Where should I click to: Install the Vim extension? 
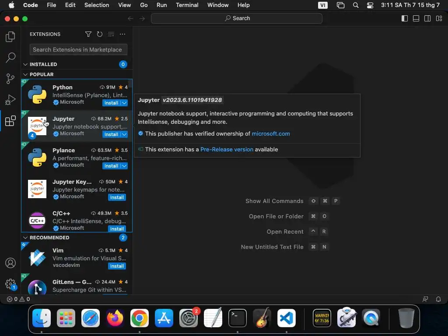click(x=117, y=266)
